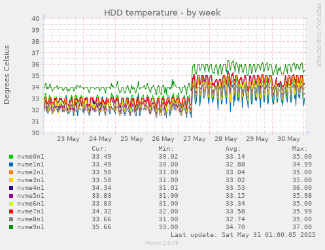325x250 pixels.
Task: Click nvme5n1 max value 35.98
Action: tap(302, 196)
